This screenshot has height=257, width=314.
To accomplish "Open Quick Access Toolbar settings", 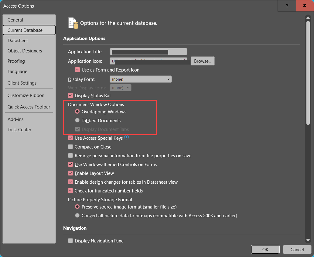I will pyautogui.click(x=29, y=107).
